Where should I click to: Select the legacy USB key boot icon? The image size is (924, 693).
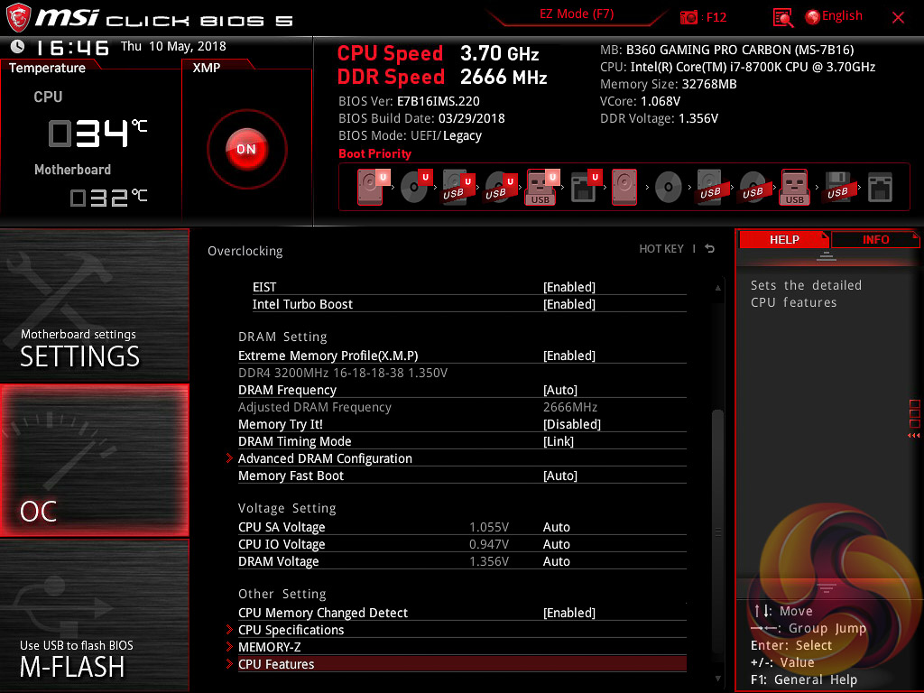click(795, 187)
